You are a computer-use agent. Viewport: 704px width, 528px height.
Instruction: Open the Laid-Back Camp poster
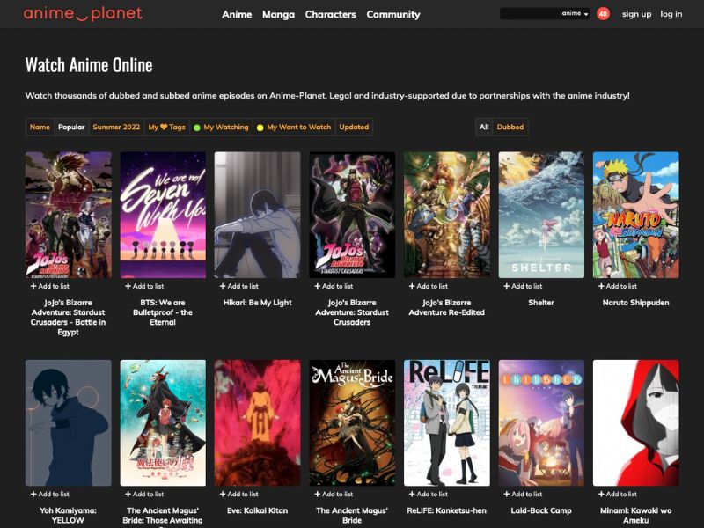tap(541, 422)
